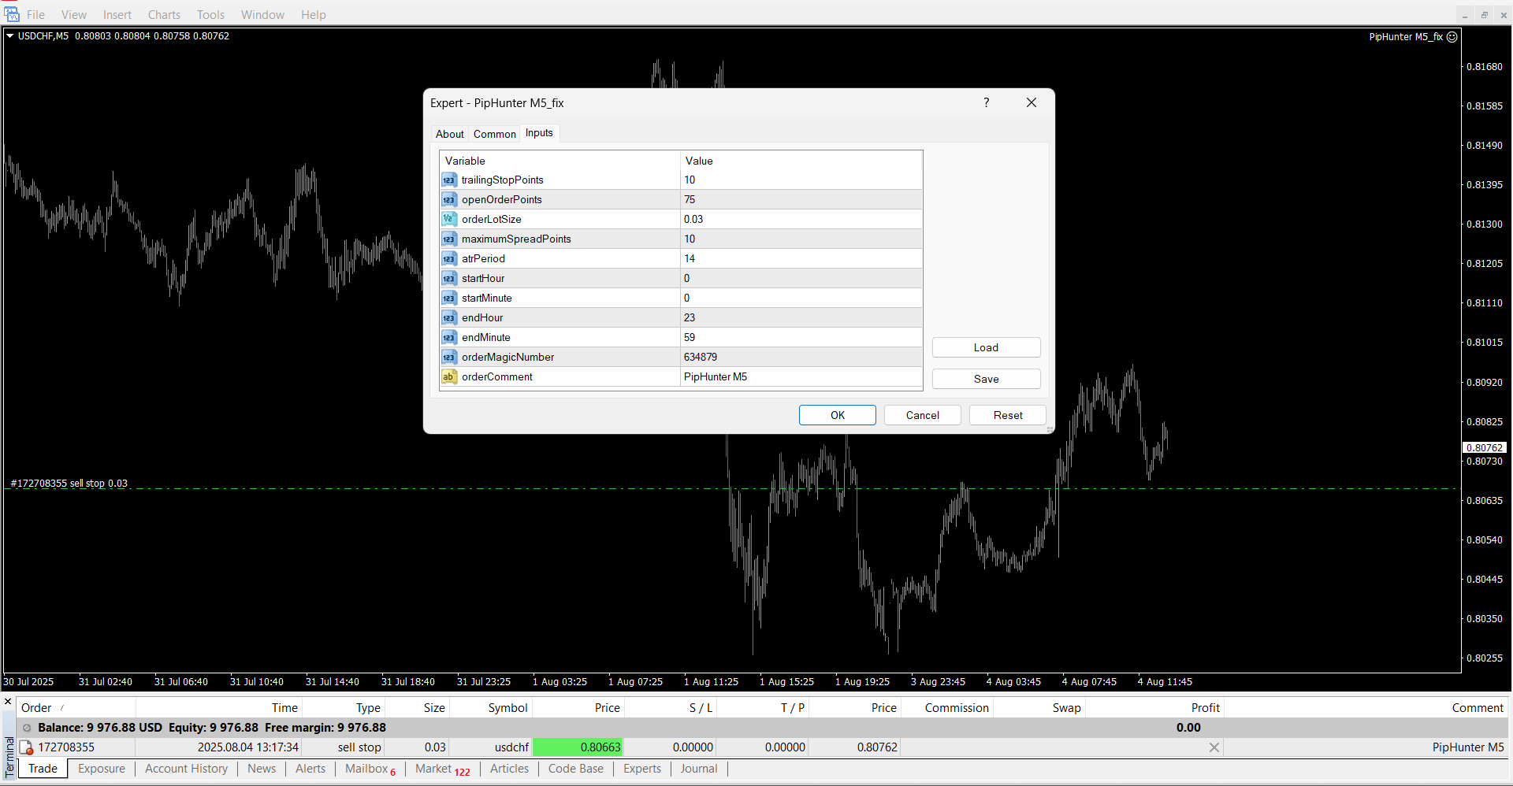Click the PipHunter M5_fix smiley face icon
The height and width of the screenshot is (786, 1513).
coord(1452,37)
